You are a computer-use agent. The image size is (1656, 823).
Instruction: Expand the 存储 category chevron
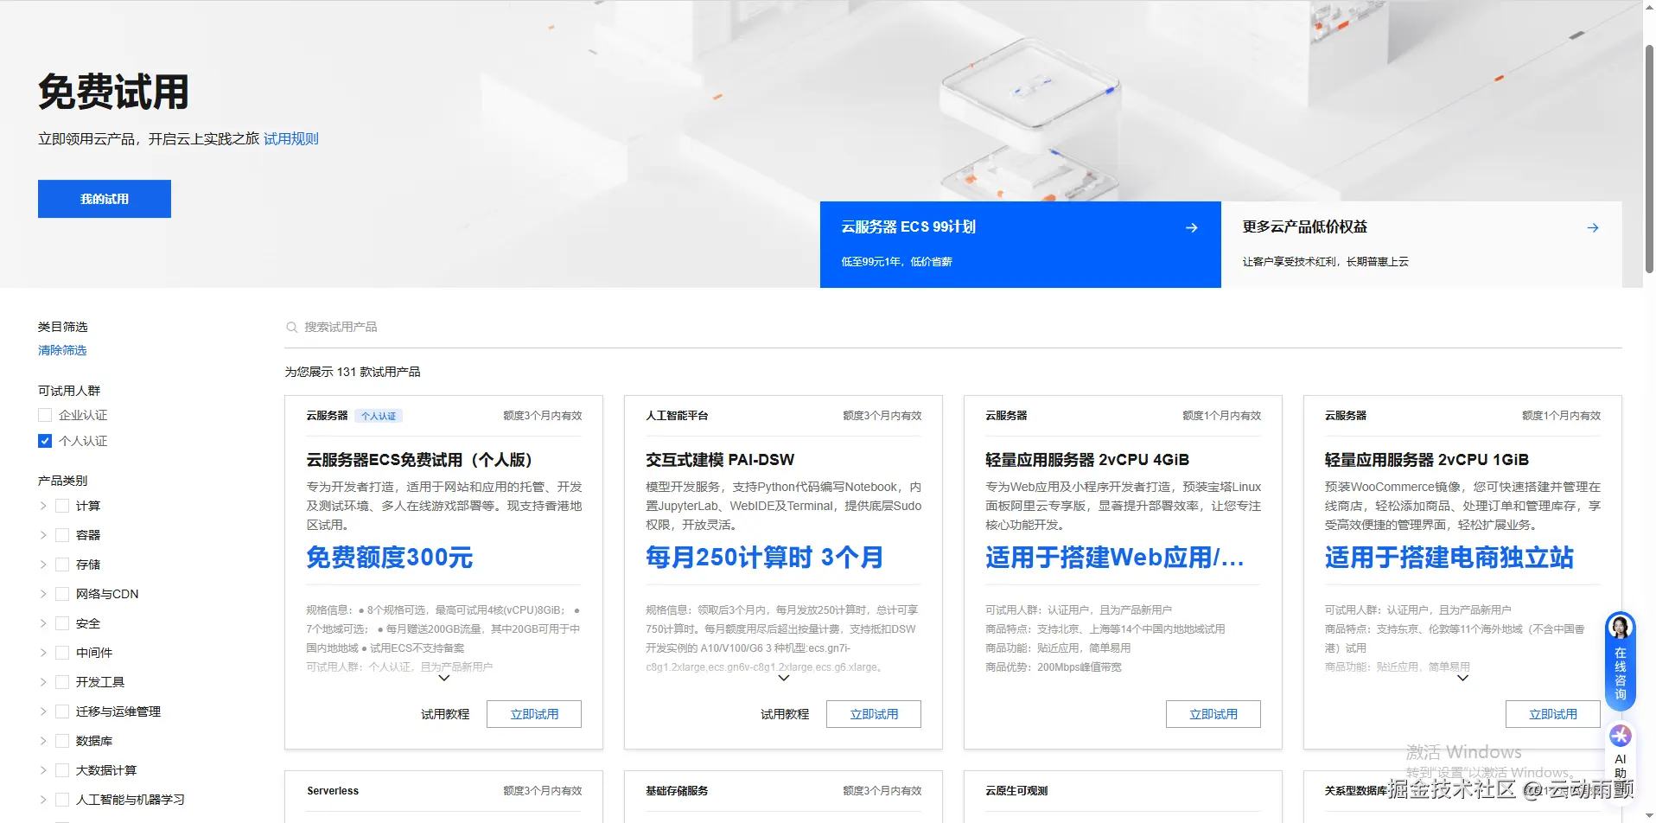click(43, 565)
